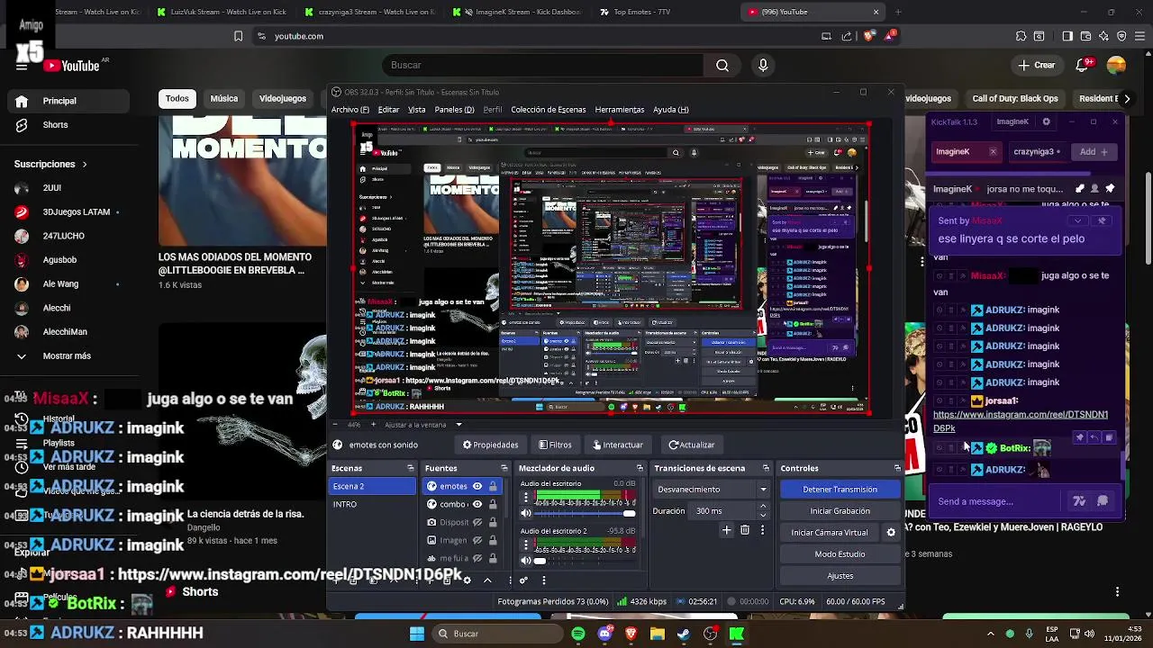Open File Explorer from taskbar
The image size is (1153, 648).
coord(658,634)
